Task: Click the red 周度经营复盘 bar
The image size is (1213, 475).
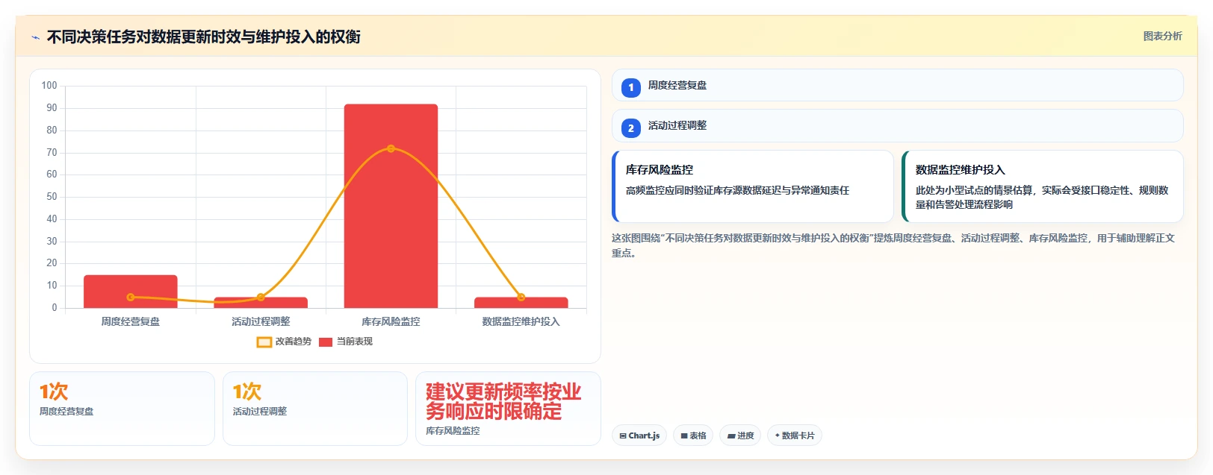Action: [131, 292]
